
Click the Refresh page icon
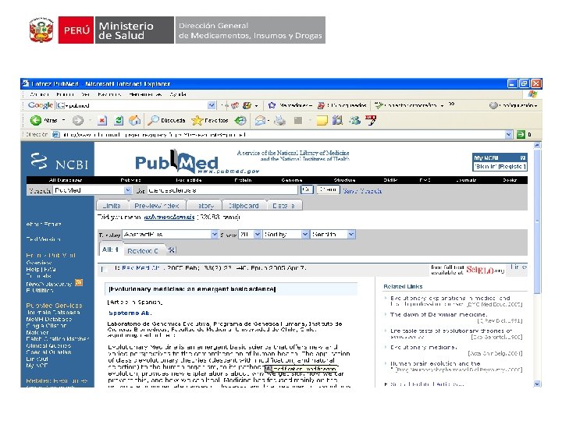click(x=119, y=121)
